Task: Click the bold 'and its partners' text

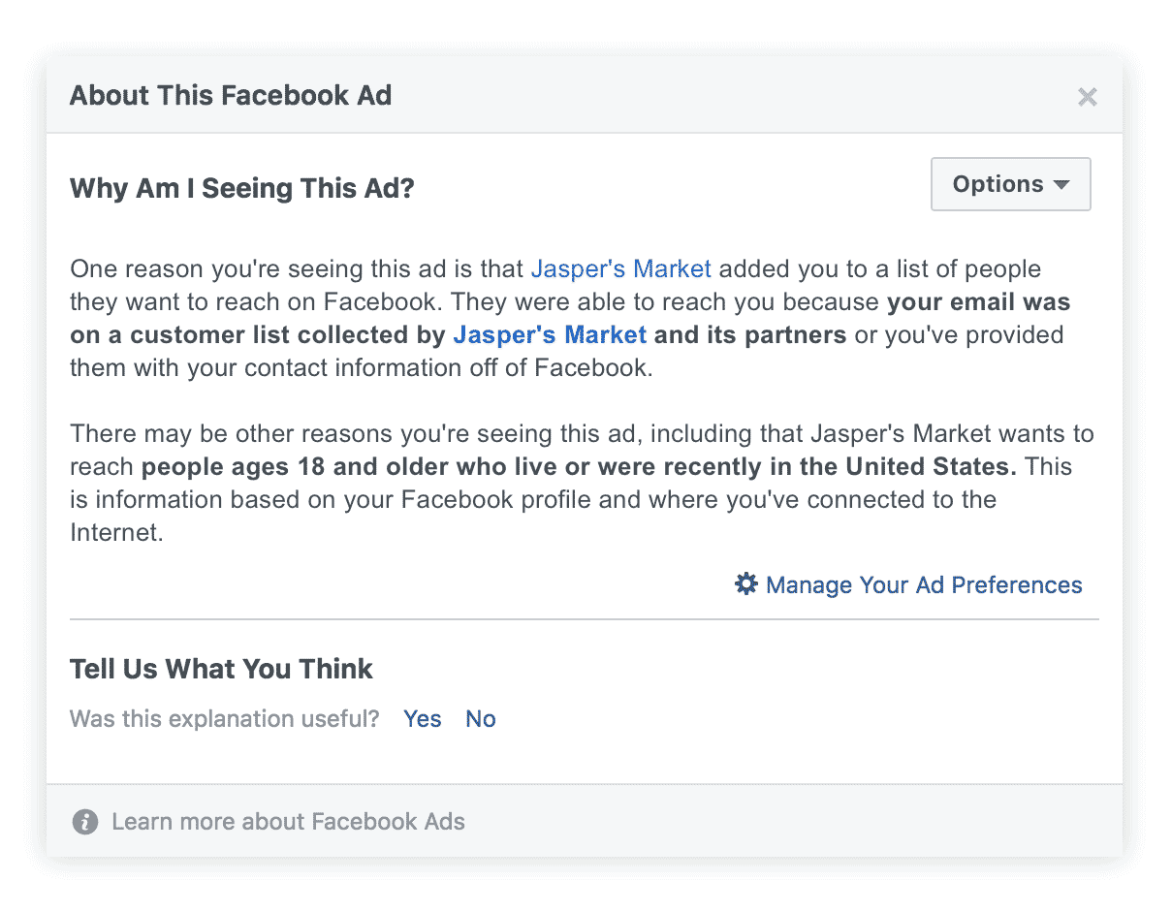Action: point(749,335)
